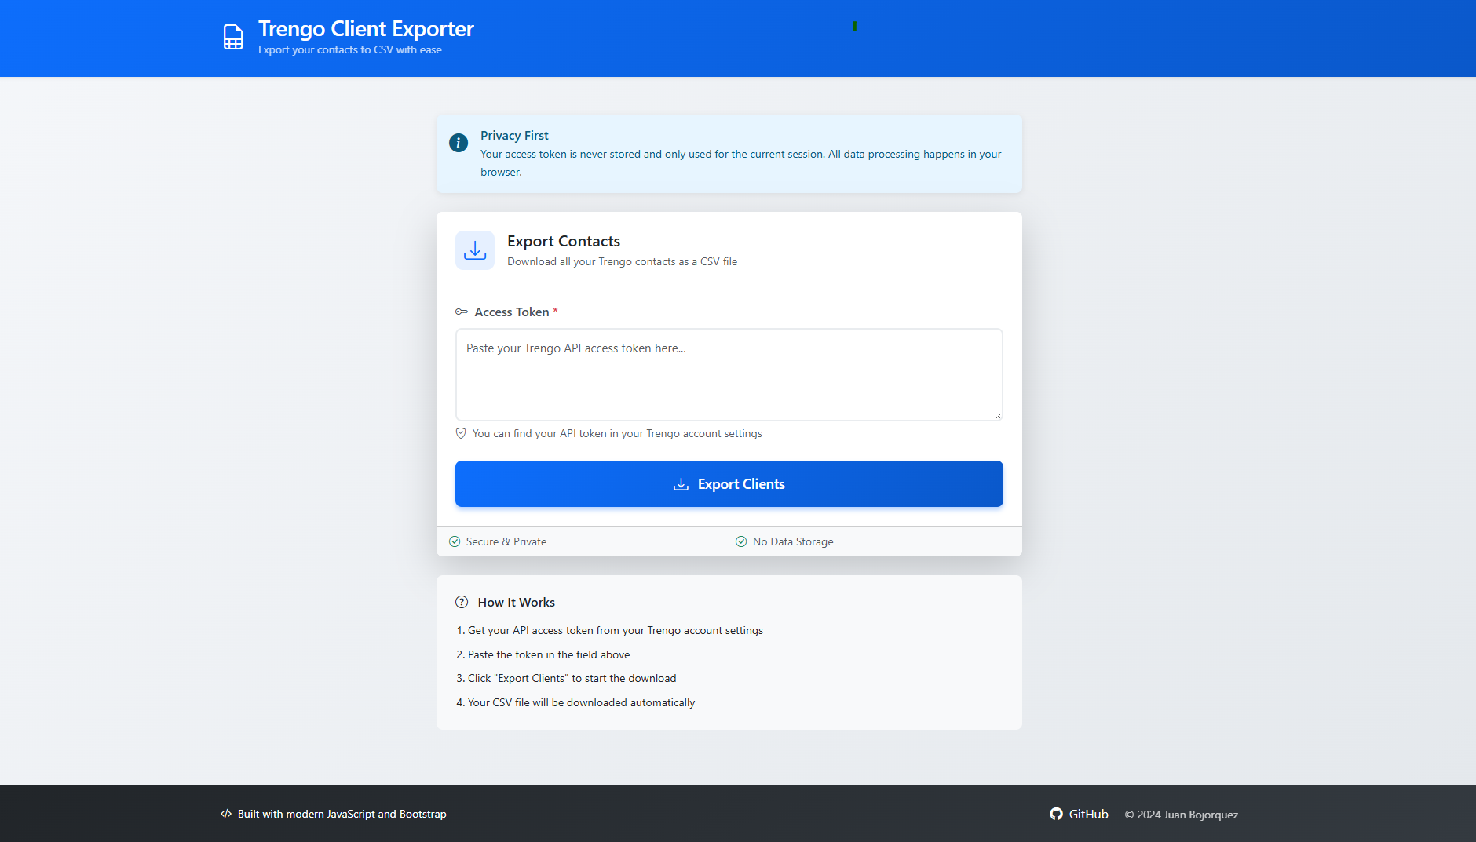Click the Privacy First info icon
1476x842 pixels.
(459, 143)
